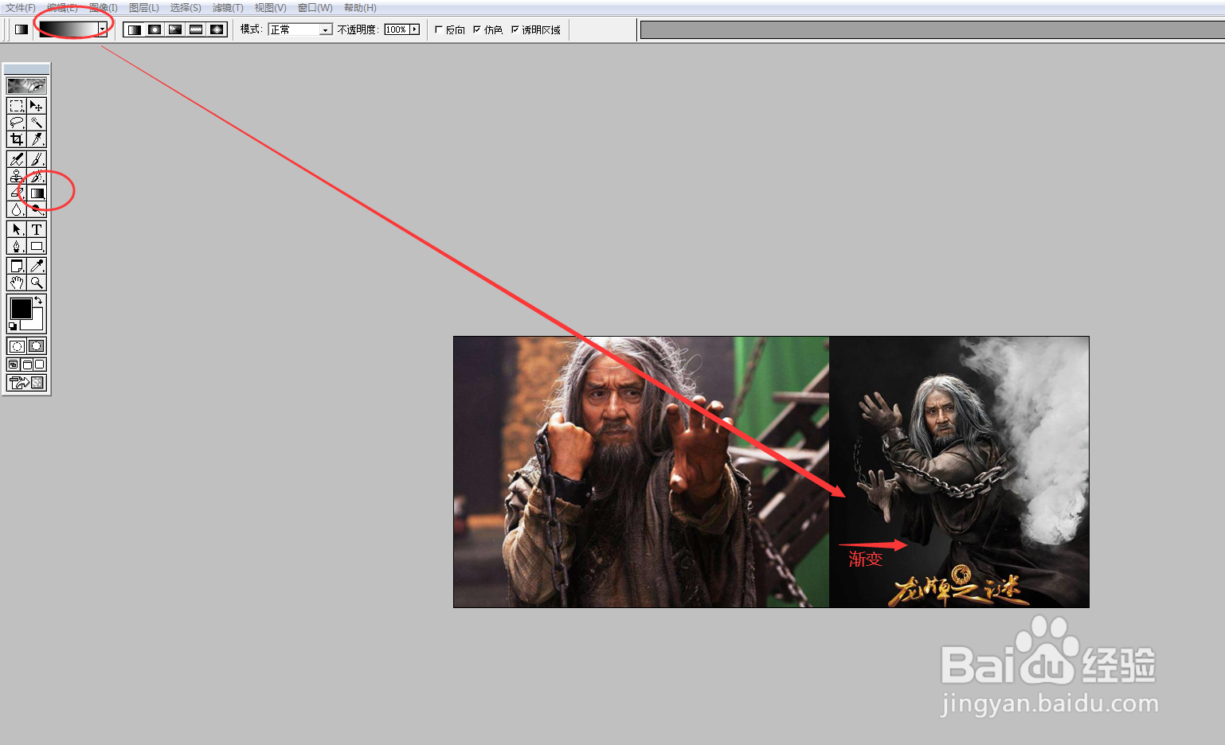Reset to default foreground and background colors
The image size is (1225, 745).
(x=13, y=326)
